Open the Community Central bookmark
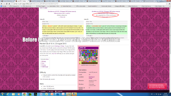 click(106, 6)
